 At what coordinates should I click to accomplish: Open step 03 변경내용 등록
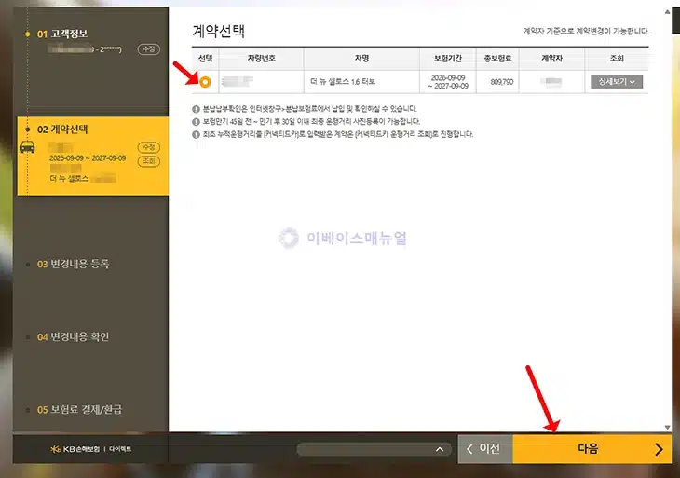pyautogui.click(x=73, y=264)
